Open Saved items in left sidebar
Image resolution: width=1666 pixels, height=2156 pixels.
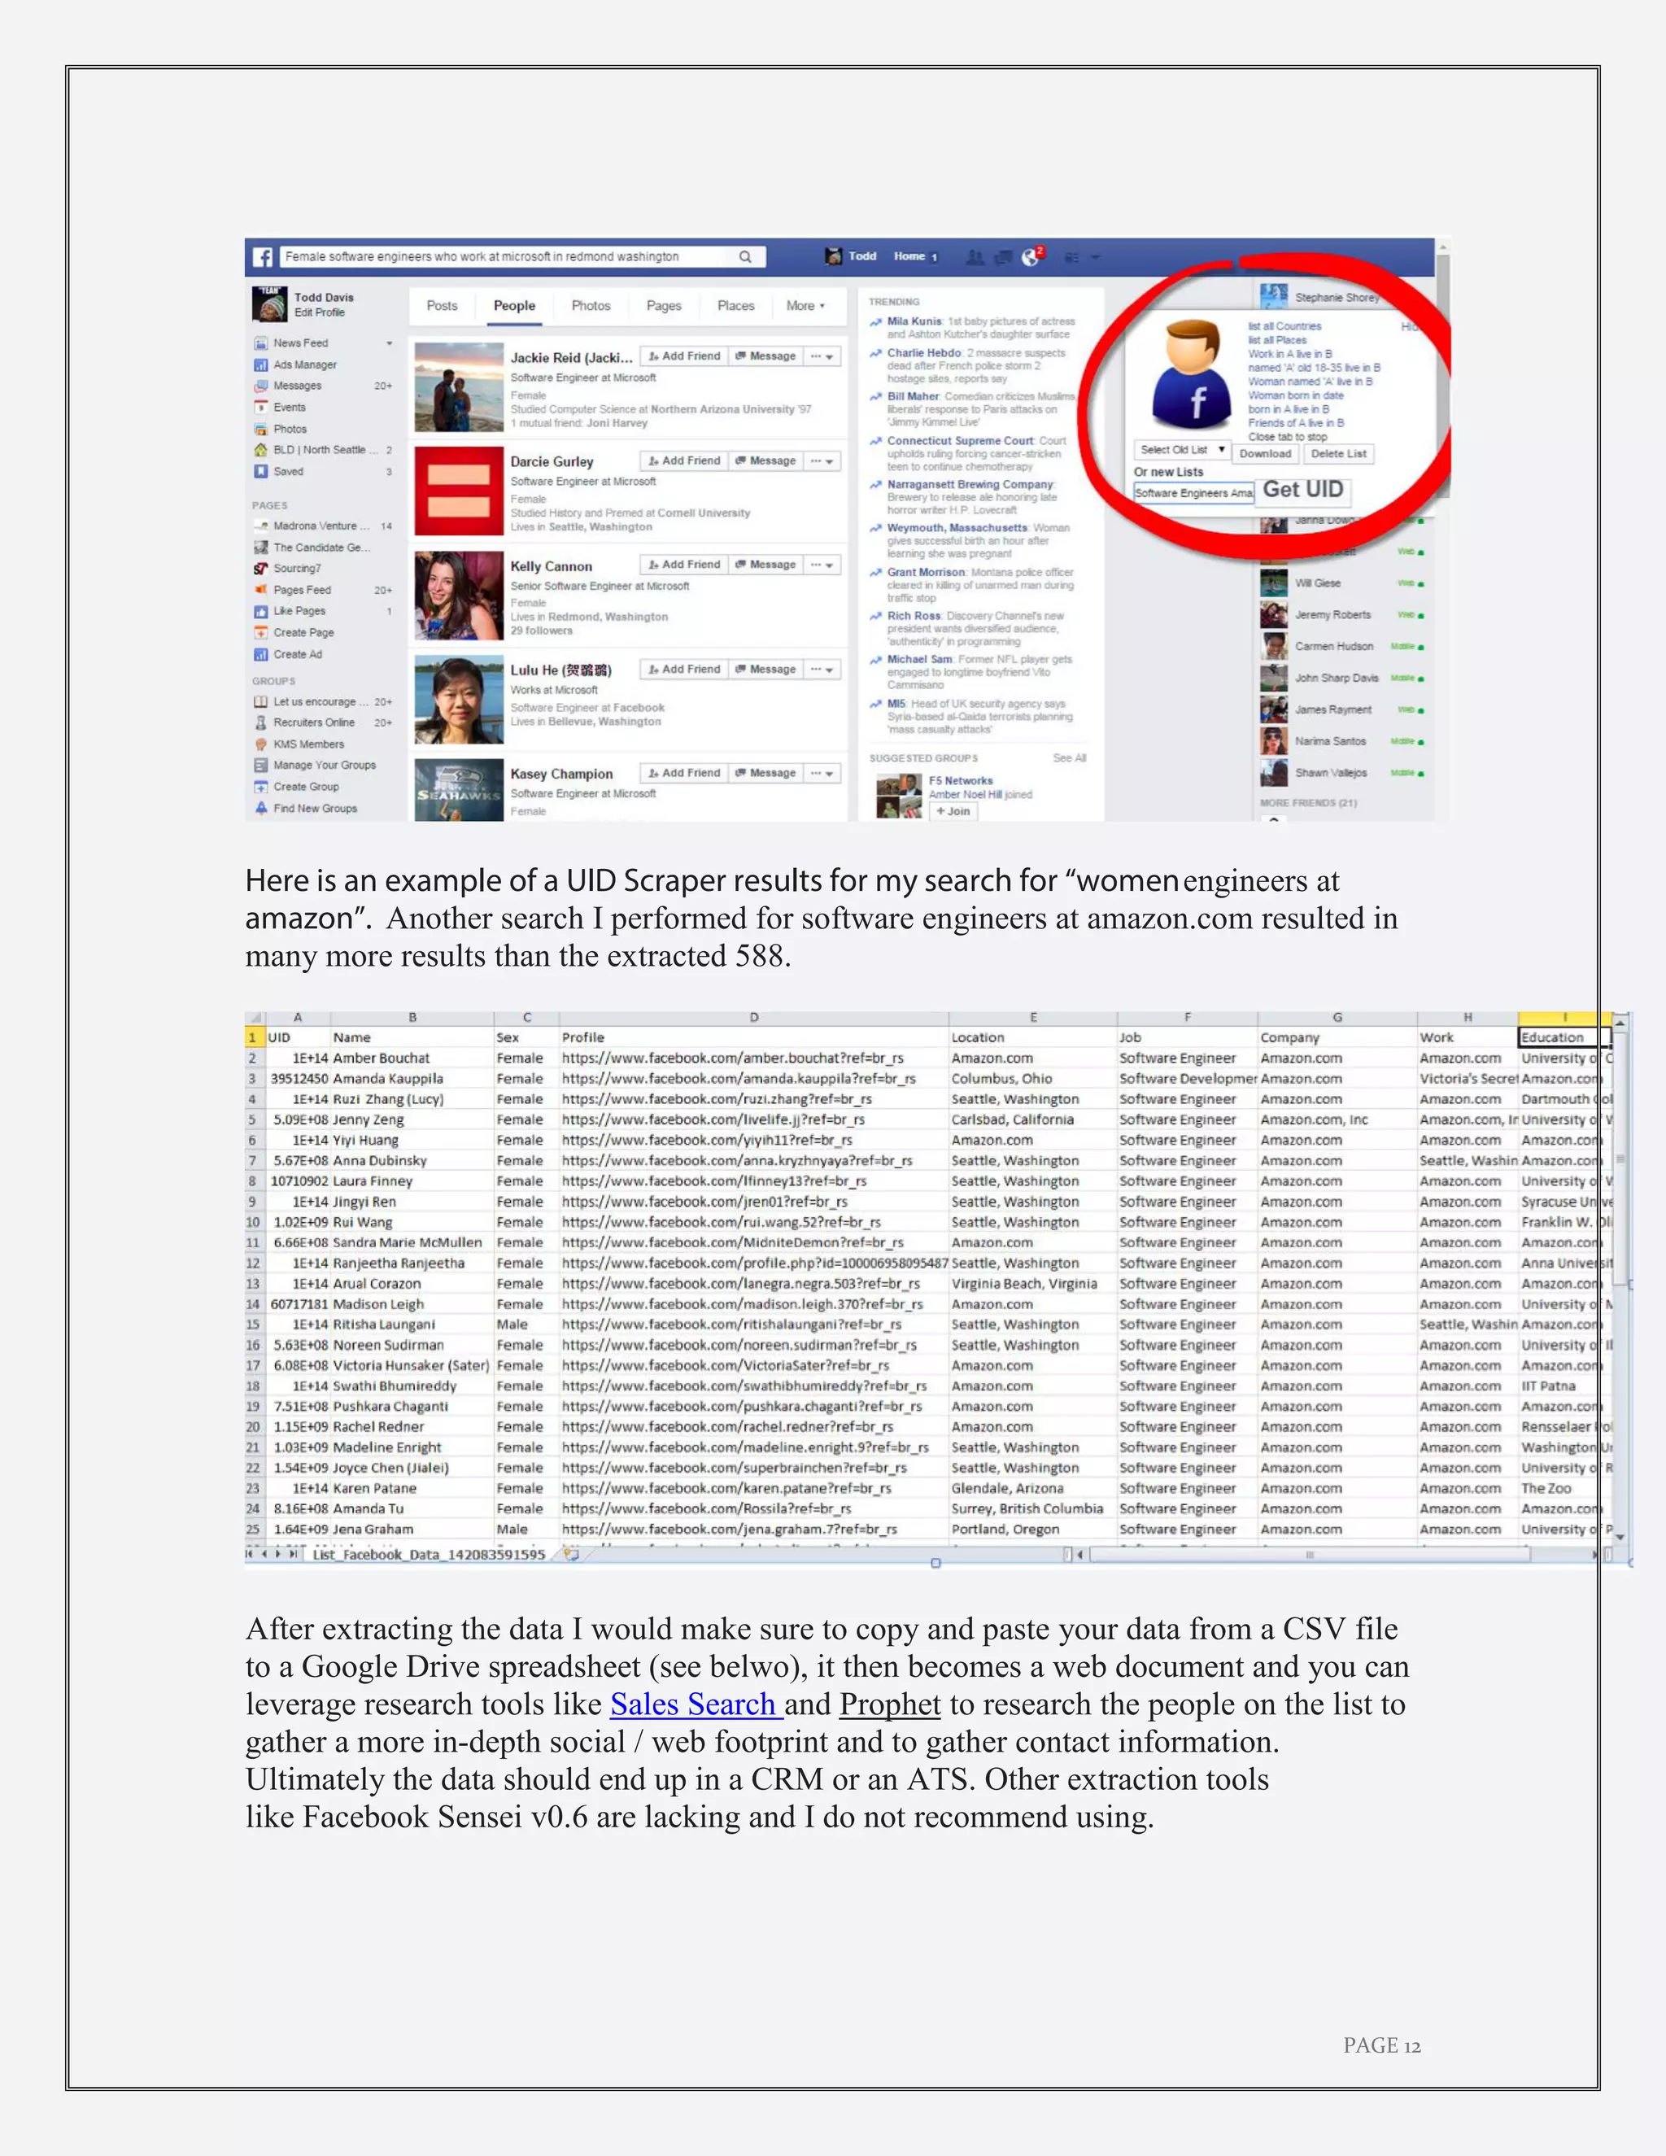tap(288, 471)
